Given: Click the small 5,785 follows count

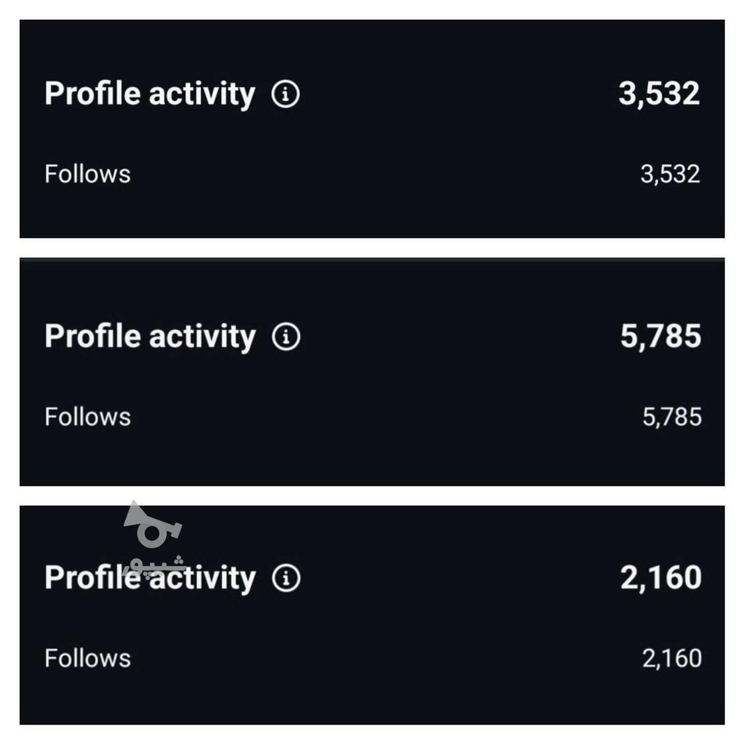Looking at the screenshot, I should tap(671, 417).
